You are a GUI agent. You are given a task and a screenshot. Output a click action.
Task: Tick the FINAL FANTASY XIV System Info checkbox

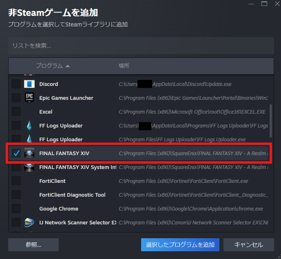click(x=16, y=167)
